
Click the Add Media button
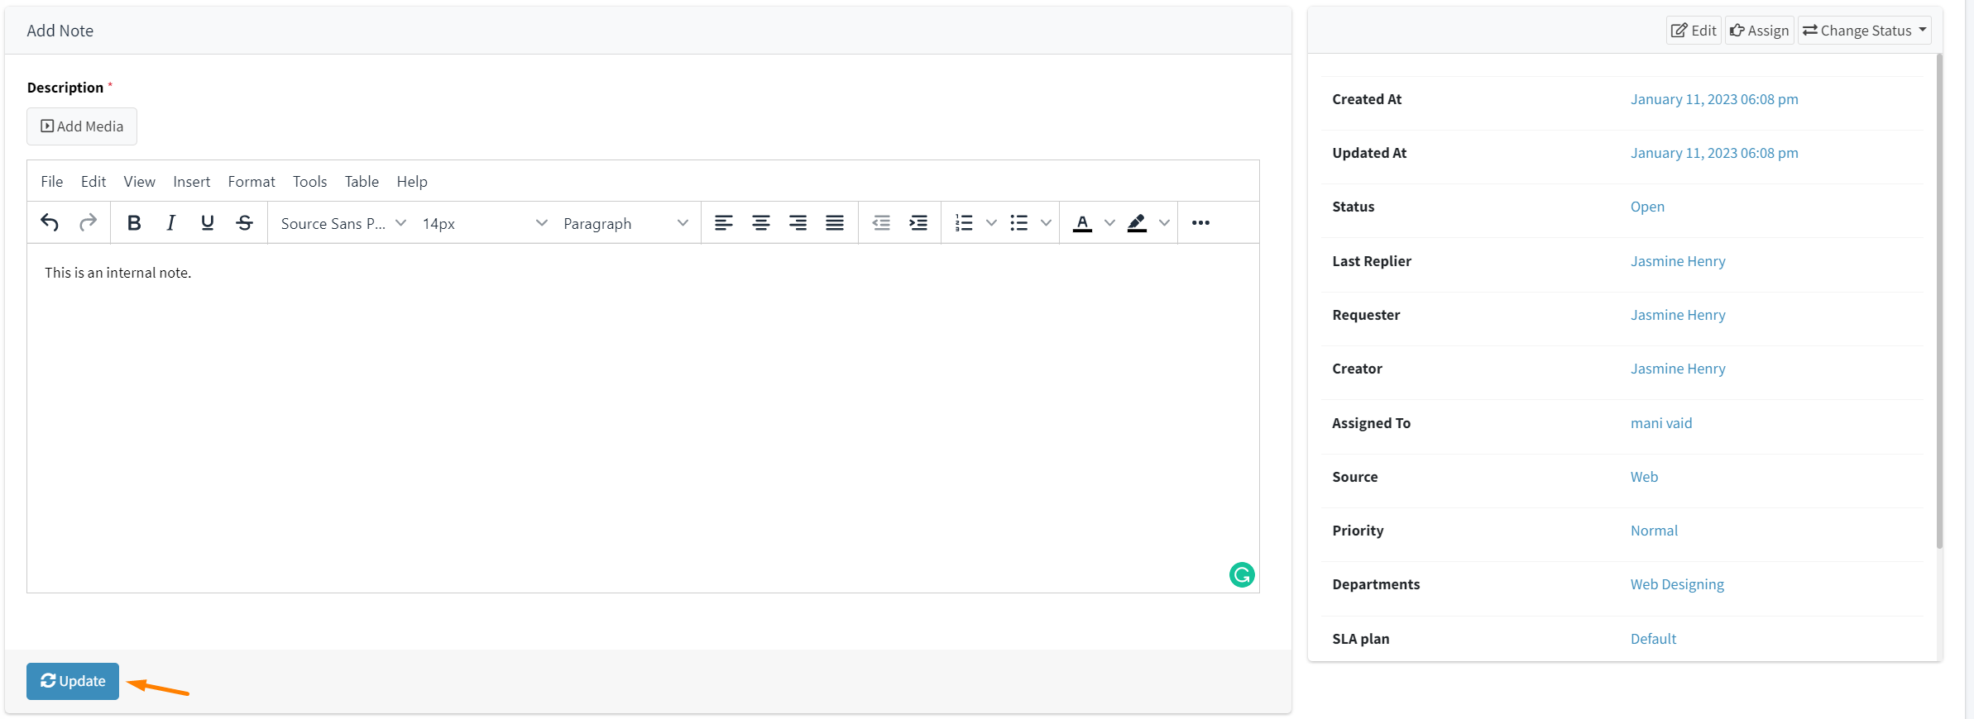[x=82, y=126]
